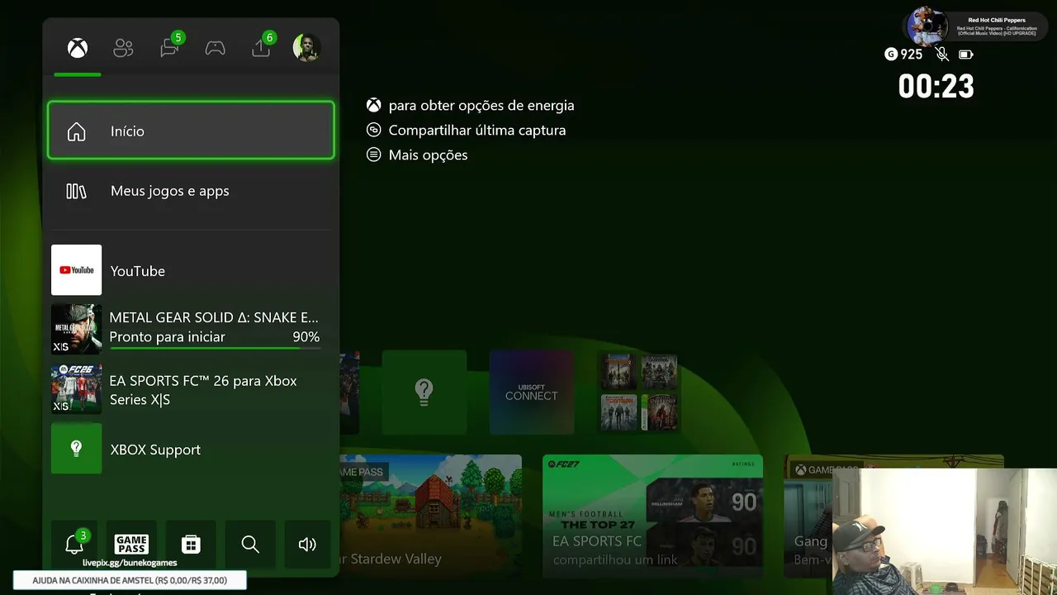Click the YouTube app thumbnail

coord(77,270)
